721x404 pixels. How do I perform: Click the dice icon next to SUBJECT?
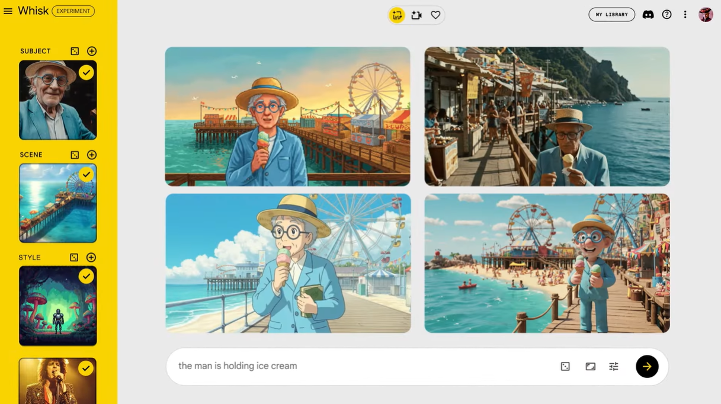click(x=75, y=52)
